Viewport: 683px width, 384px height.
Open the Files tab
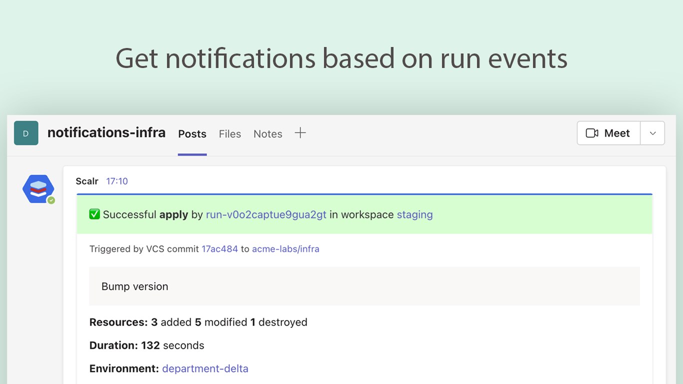point(230,134)
